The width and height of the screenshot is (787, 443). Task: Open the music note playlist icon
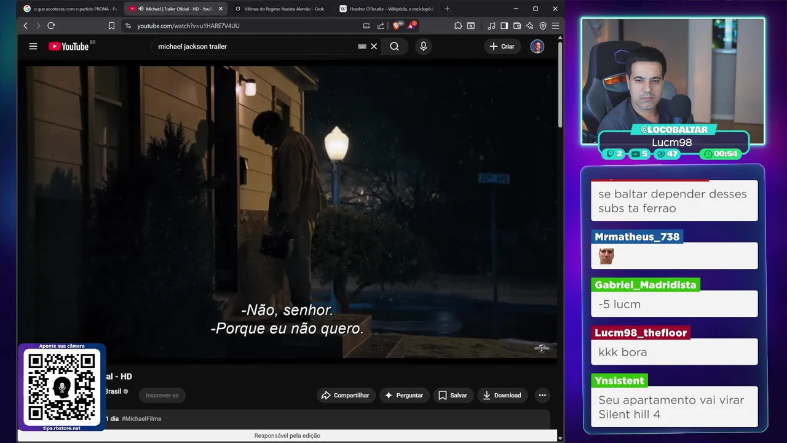tap(491, 26)
